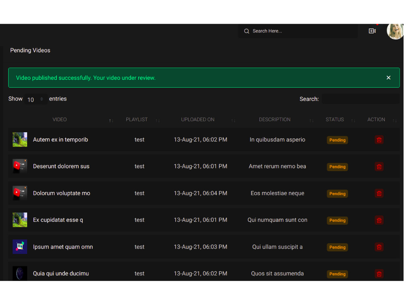Click Pending badge for Autem ex in temporib

pyautogui.click(x=337, y=140)
